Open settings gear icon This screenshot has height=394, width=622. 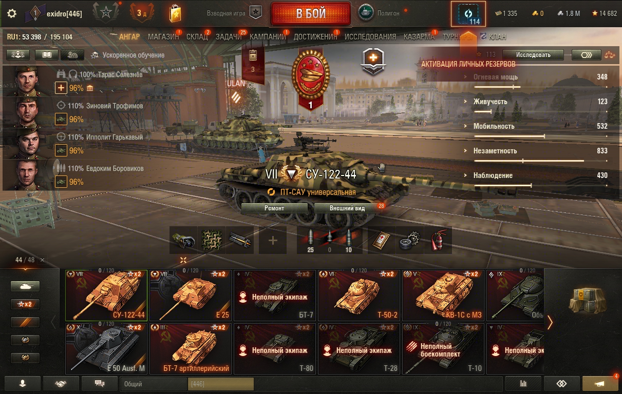point(12,13)
